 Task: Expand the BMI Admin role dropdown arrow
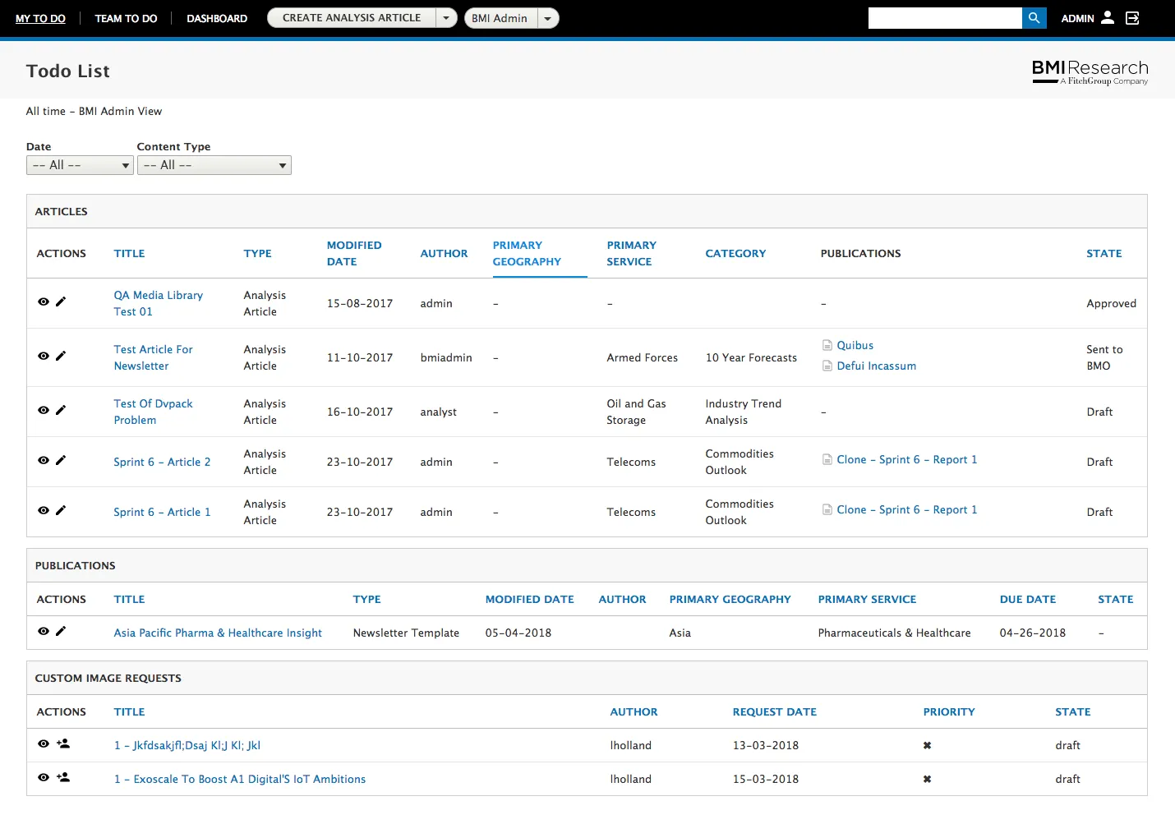tap(548, 18)
